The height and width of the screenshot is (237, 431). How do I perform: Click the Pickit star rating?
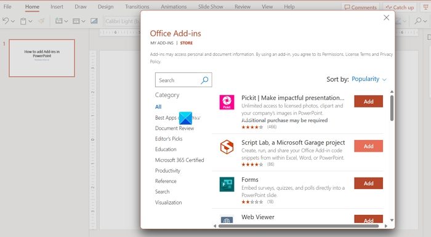(252, 127)
